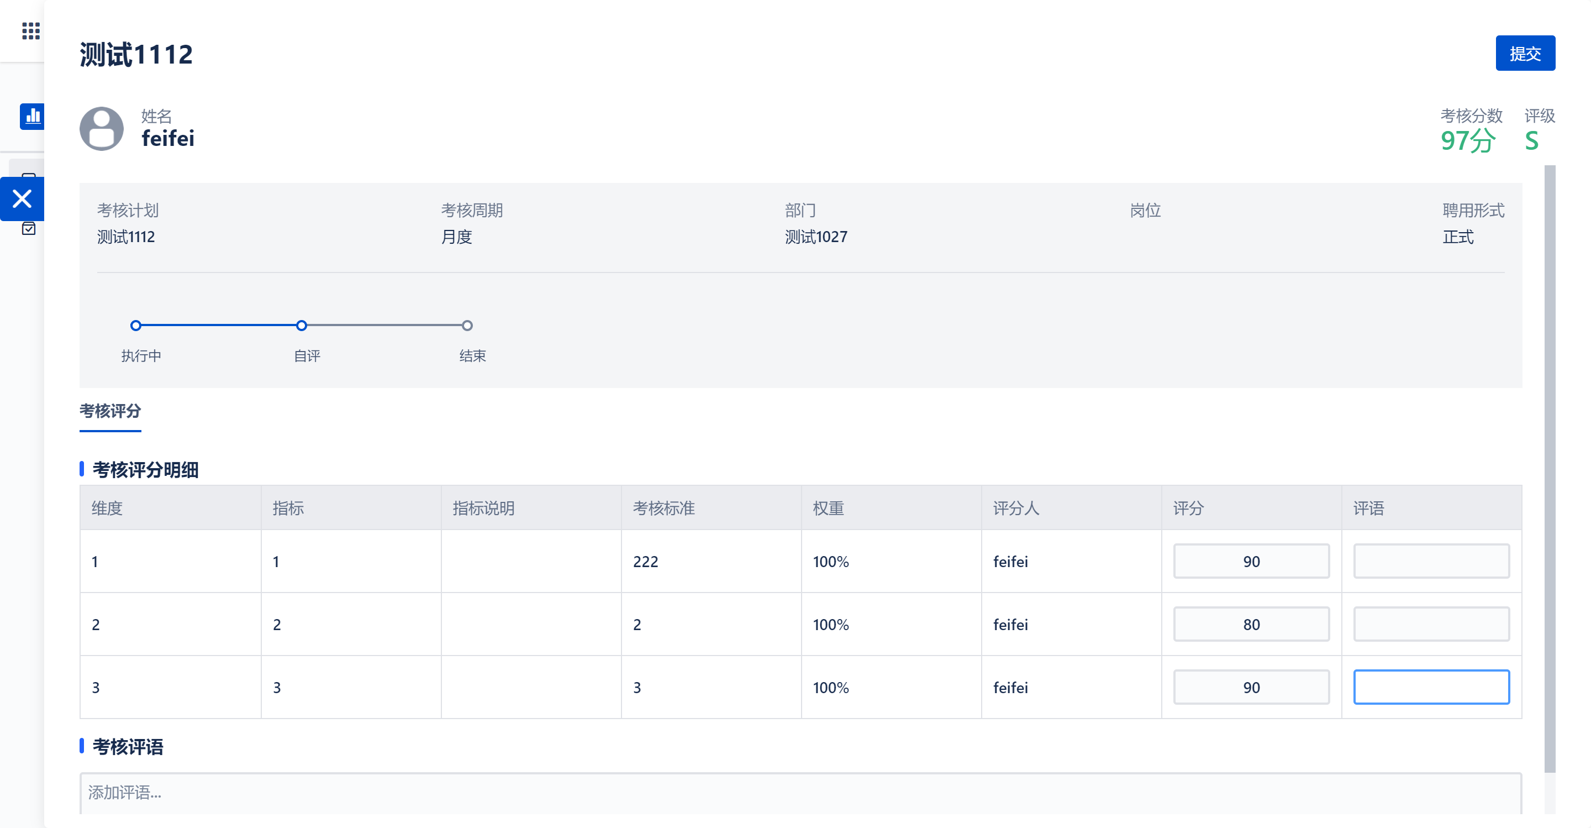
Task: Click the 考核评分明细 section heading
Action: coord(146,470)
